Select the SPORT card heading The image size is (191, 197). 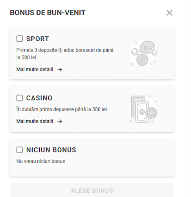tap(37, 39)
